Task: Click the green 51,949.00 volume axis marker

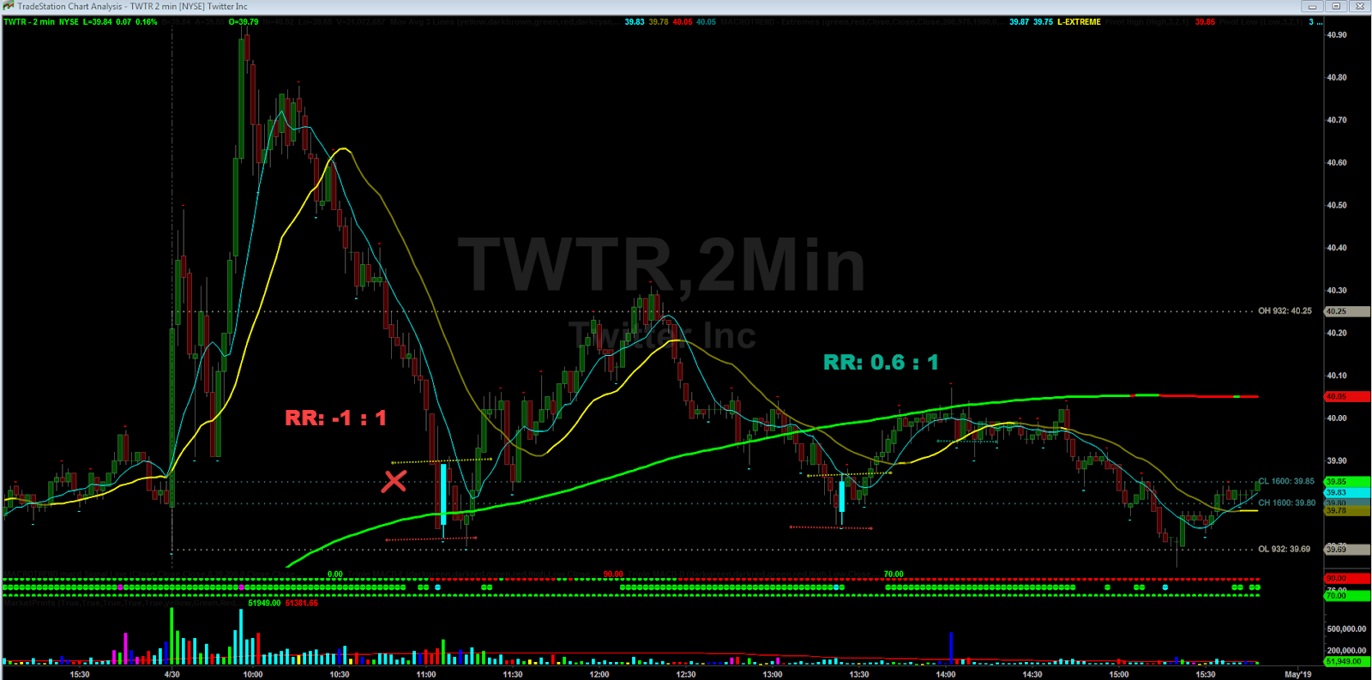Action: pos(1347,661)
